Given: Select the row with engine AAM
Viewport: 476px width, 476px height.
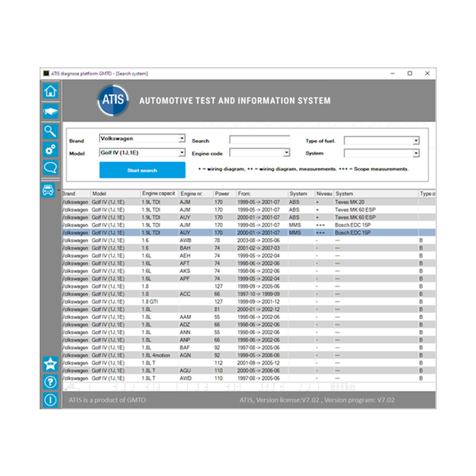Looking at the screenshot, I should click(248, 317).
